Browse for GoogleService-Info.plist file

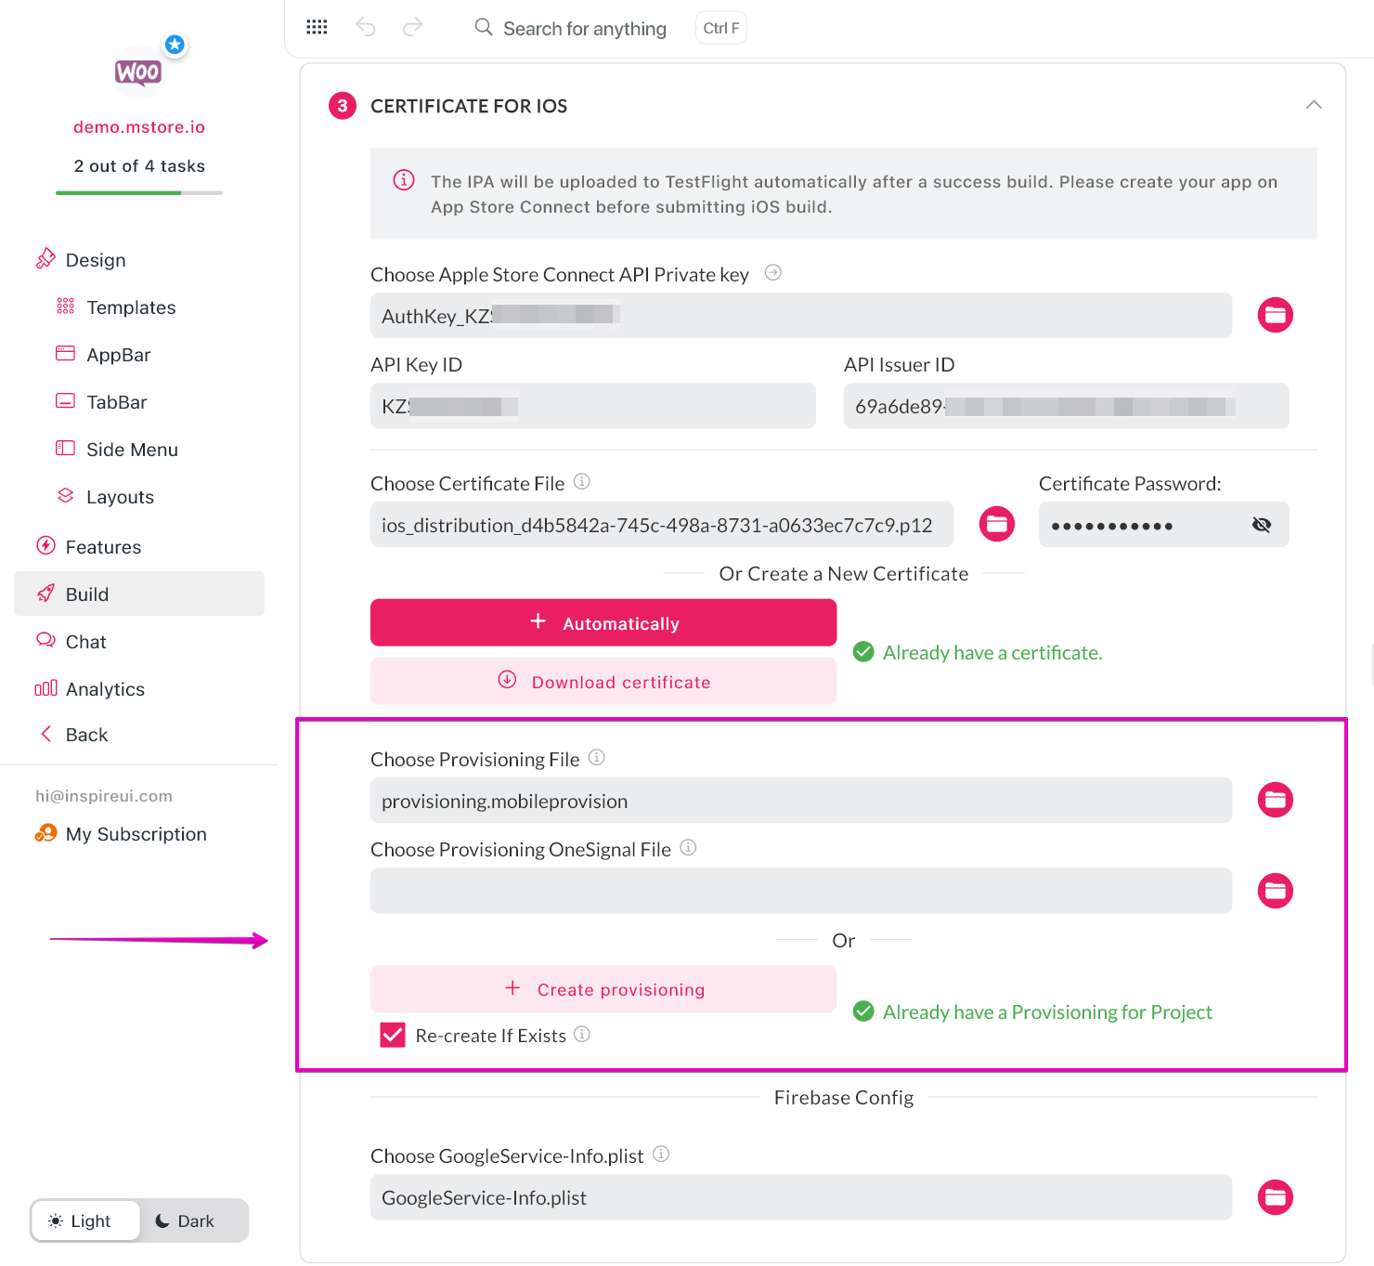tap(1275, 1197)
